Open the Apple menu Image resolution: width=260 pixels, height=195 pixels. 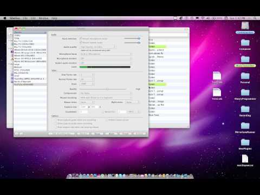pyautogui.click(x=5, y=18)
